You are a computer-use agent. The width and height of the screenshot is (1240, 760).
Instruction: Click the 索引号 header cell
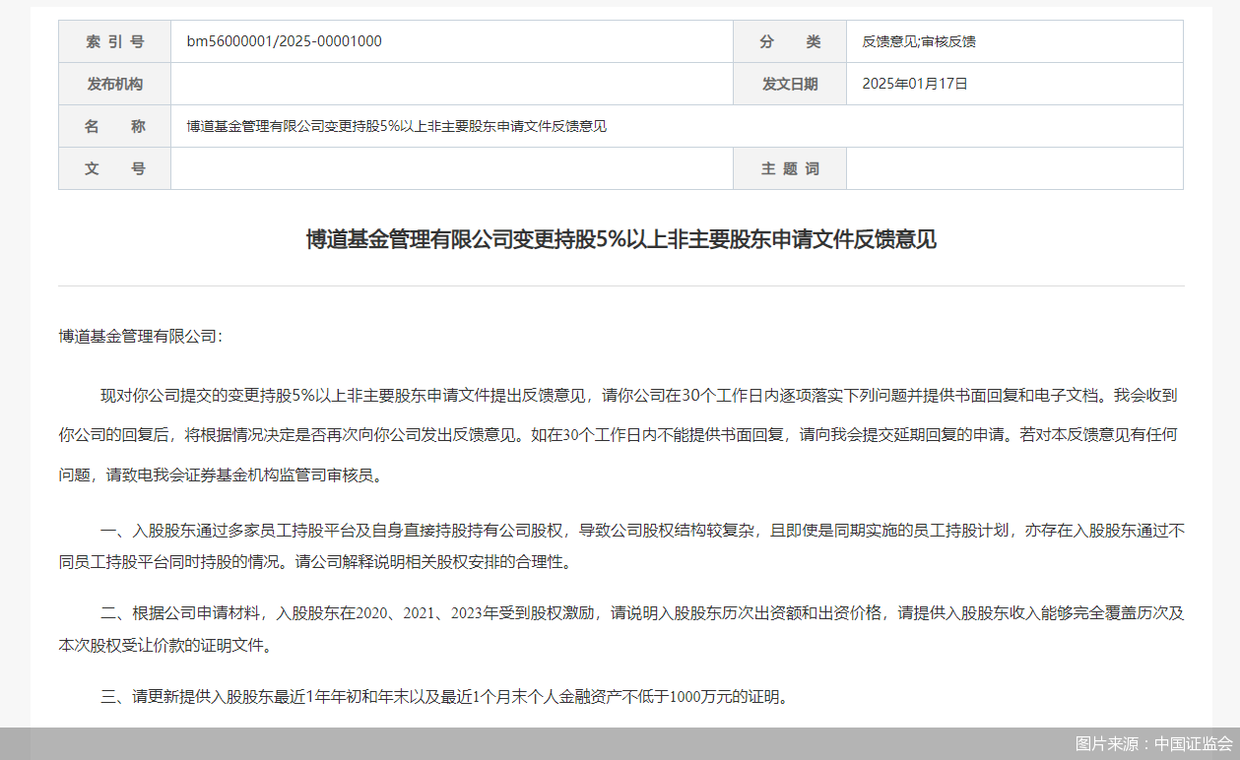coord(114,41)
